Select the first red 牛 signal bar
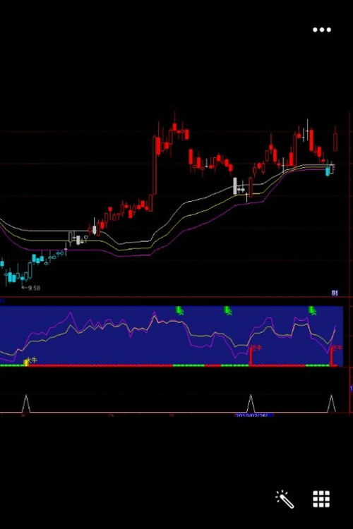The width and height of the screenshot is (353, 529). pos(251,355)
